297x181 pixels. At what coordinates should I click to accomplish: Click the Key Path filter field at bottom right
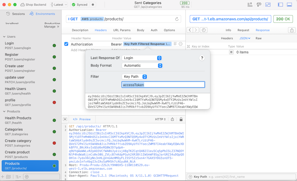click(241, 177)
